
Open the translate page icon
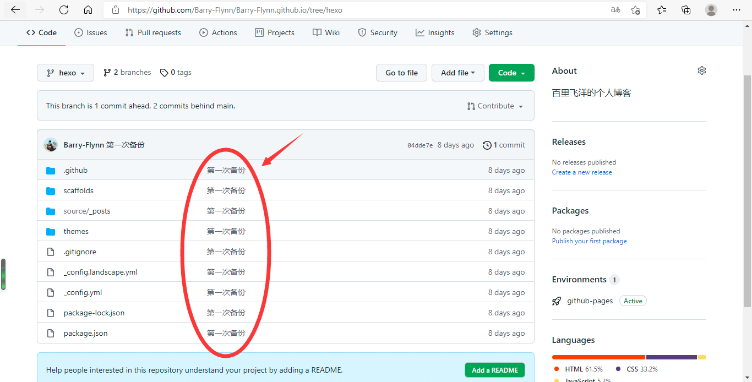pyautogui.click(x=615, y=10)
